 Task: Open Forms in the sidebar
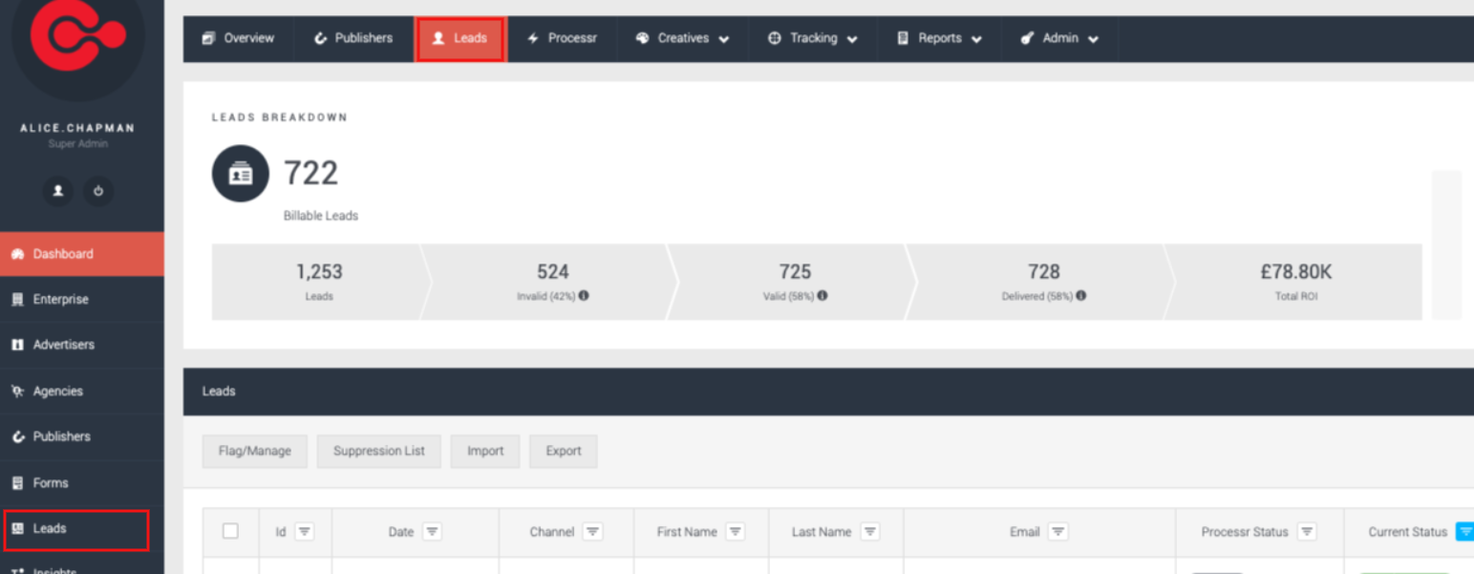[82, 482]
